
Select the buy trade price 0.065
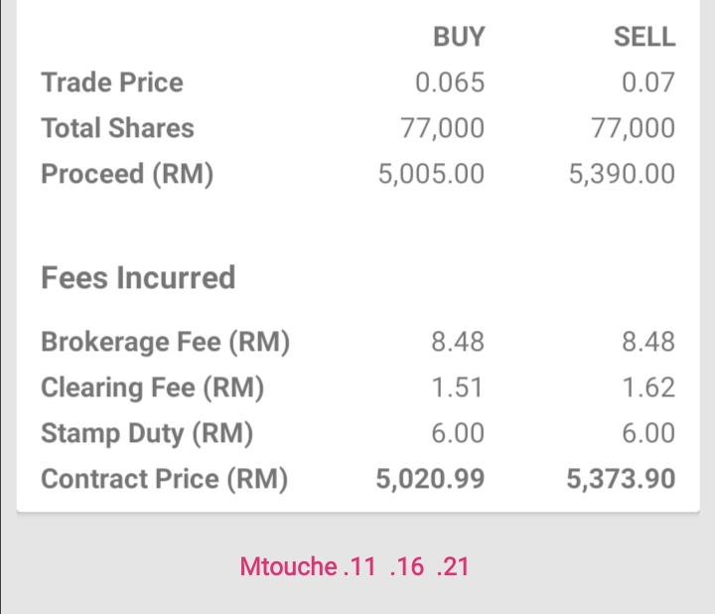[x=450, y=82]
